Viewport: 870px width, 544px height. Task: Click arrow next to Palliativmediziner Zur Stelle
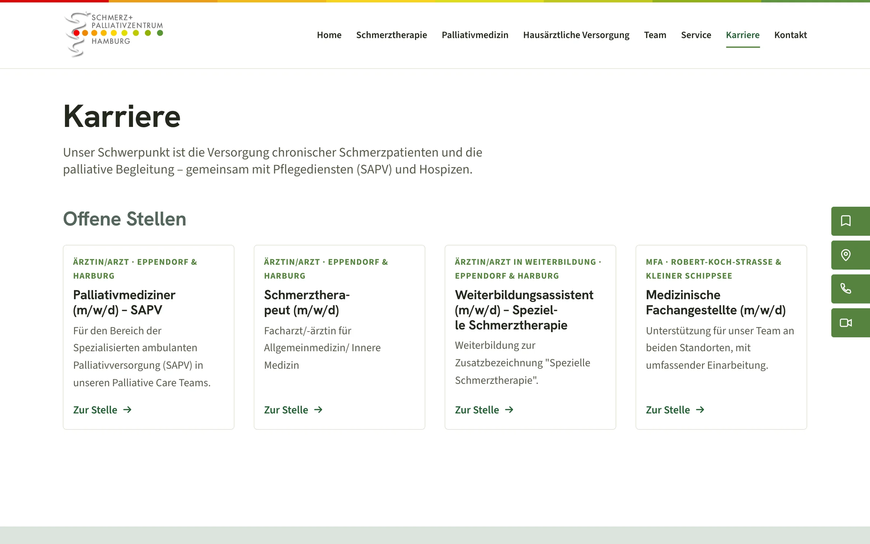tap(127, 410)
